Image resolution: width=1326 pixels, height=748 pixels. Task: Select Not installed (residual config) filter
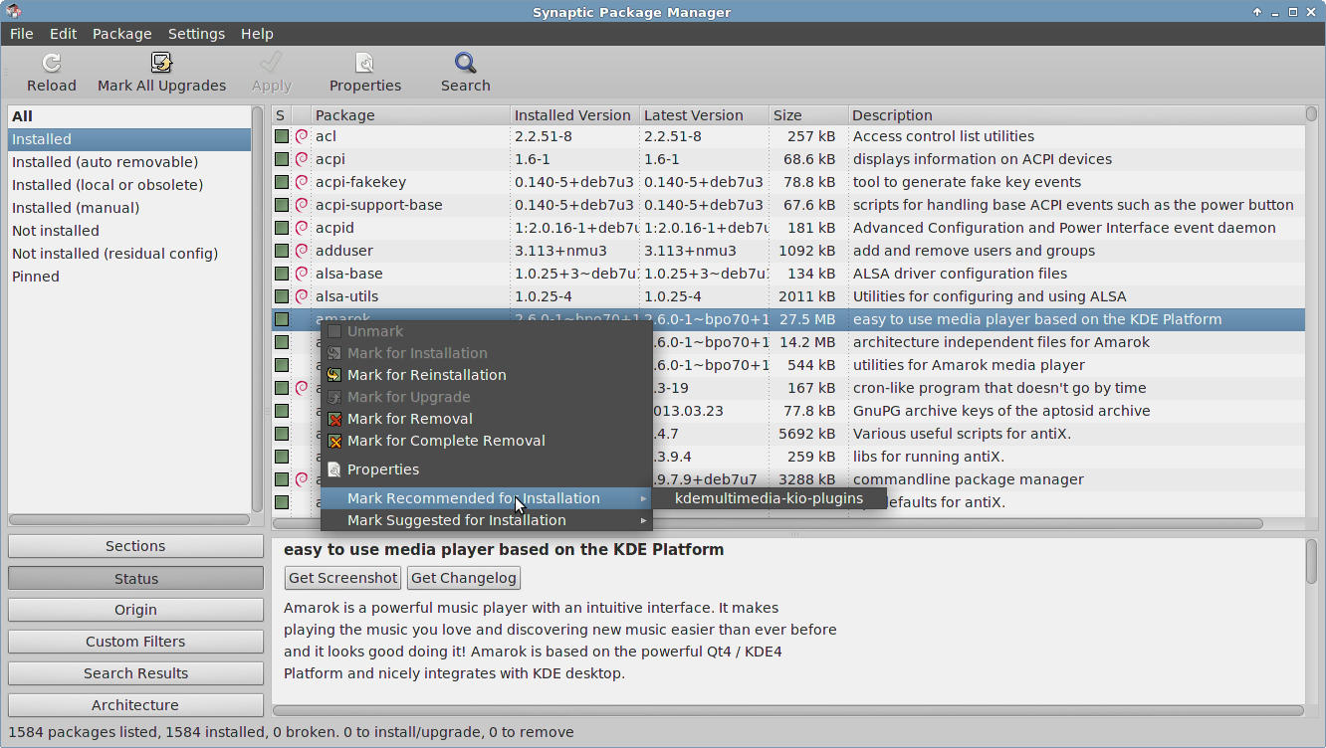pyautogui.click(x=129, y=254)
